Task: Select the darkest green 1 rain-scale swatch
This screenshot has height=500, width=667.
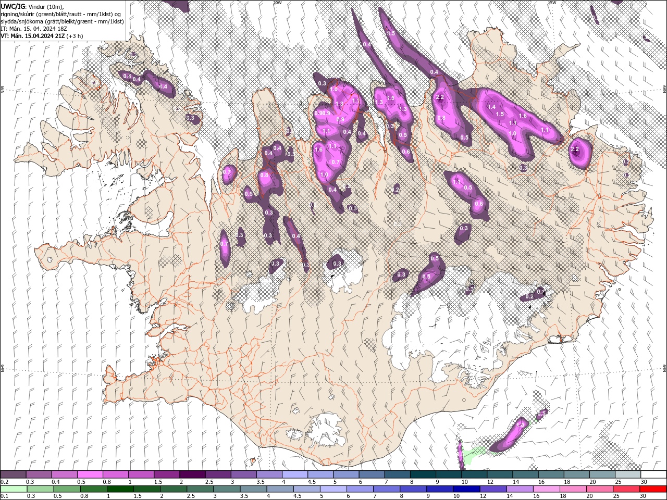Action: (120, 489)
